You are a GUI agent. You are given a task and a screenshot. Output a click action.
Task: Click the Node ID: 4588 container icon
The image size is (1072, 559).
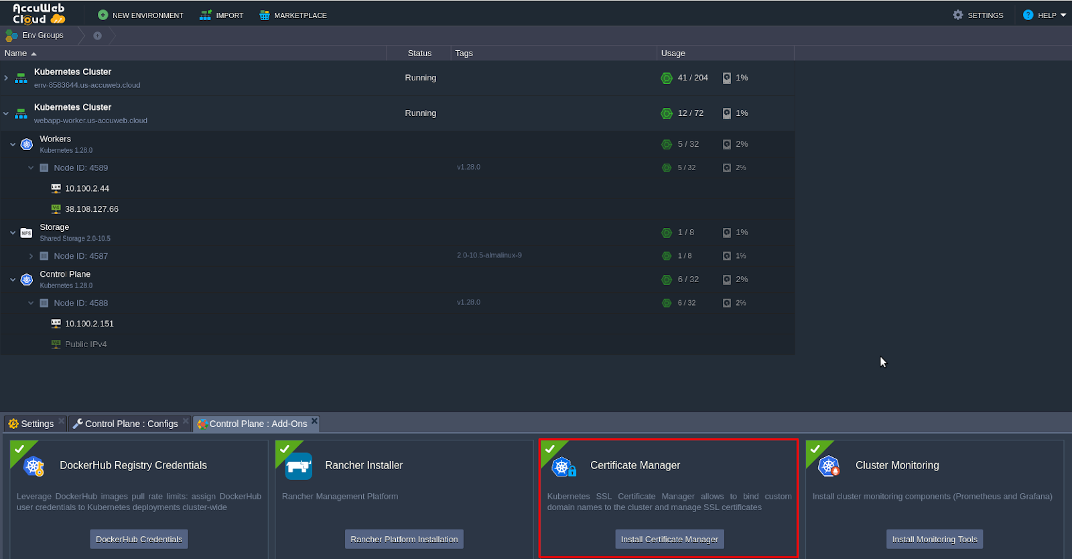(44, 303)
